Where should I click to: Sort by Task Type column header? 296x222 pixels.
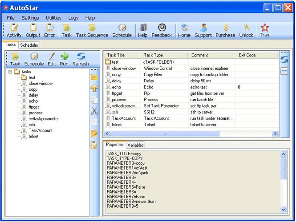click(164, 55)
